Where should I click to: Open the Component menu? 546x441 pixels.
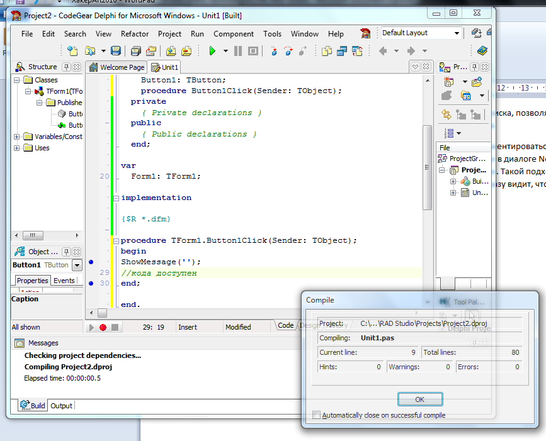[234, 34]
